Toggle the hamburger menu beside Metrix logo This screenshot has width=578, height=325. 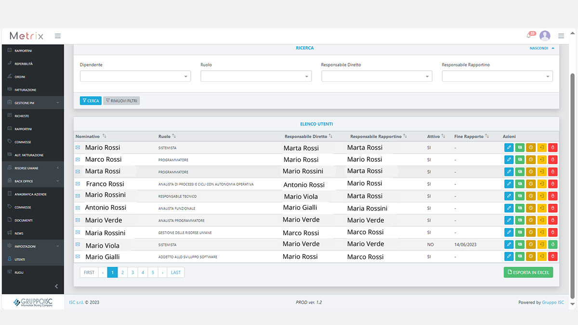[58, 36]
